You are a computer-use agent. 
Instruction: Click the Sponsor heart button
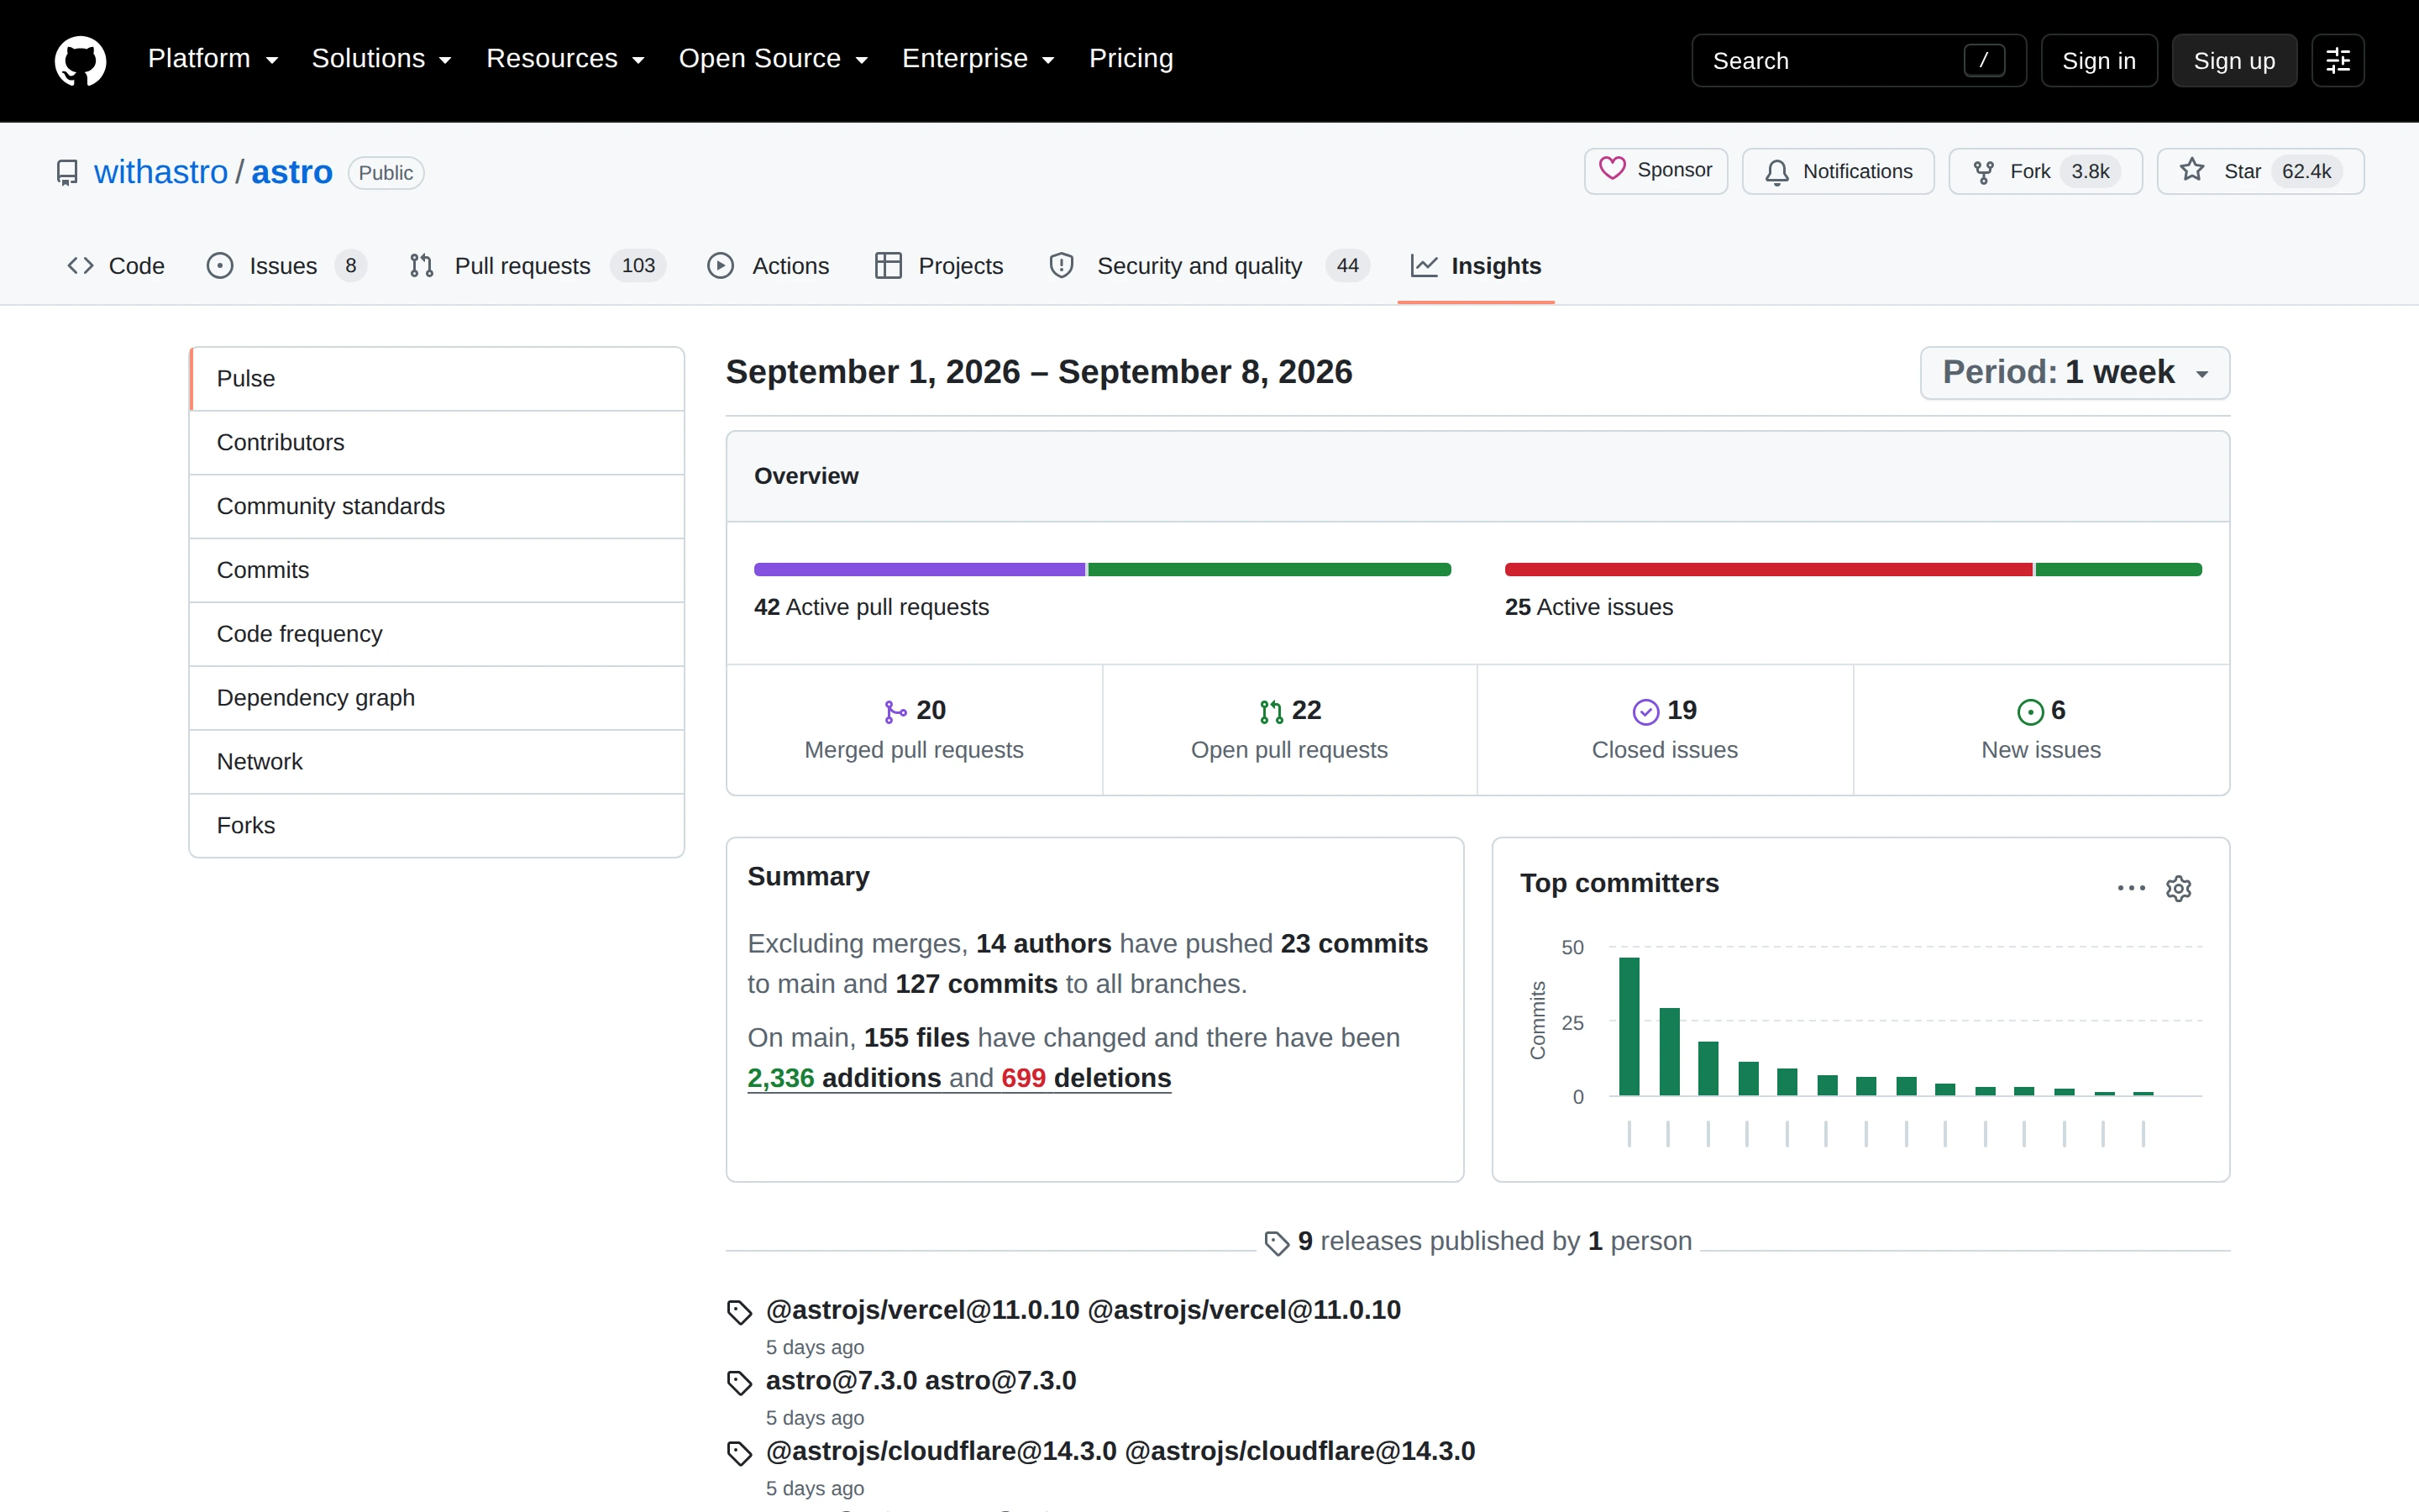1656,171
